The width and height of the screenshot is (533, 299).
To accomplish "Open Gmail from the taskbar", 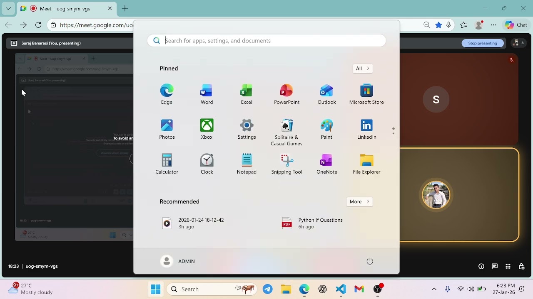I will [x=359, y=289].
